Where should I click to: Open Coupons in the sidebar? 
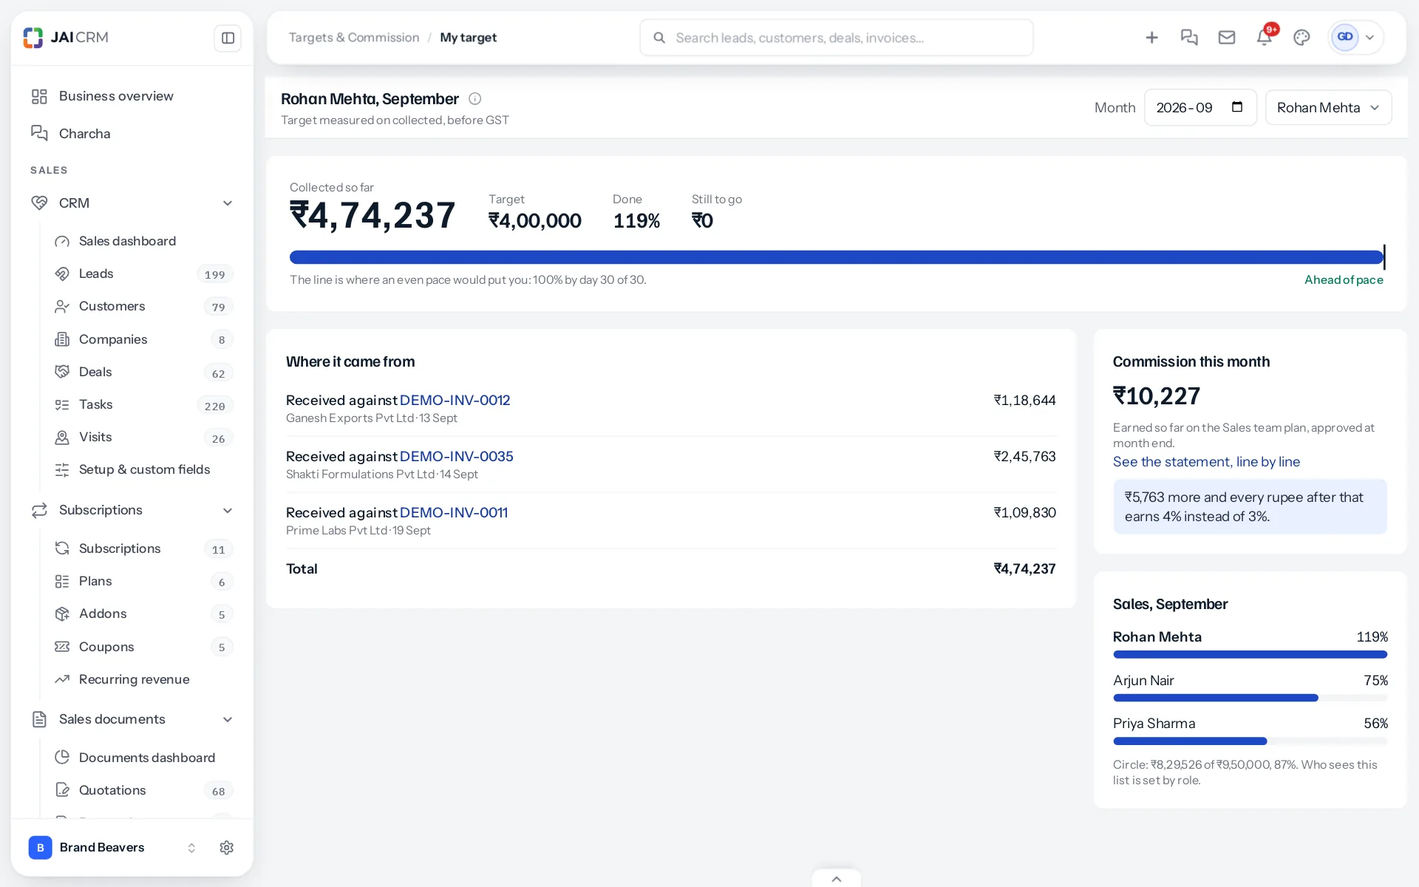pos(143,647)
